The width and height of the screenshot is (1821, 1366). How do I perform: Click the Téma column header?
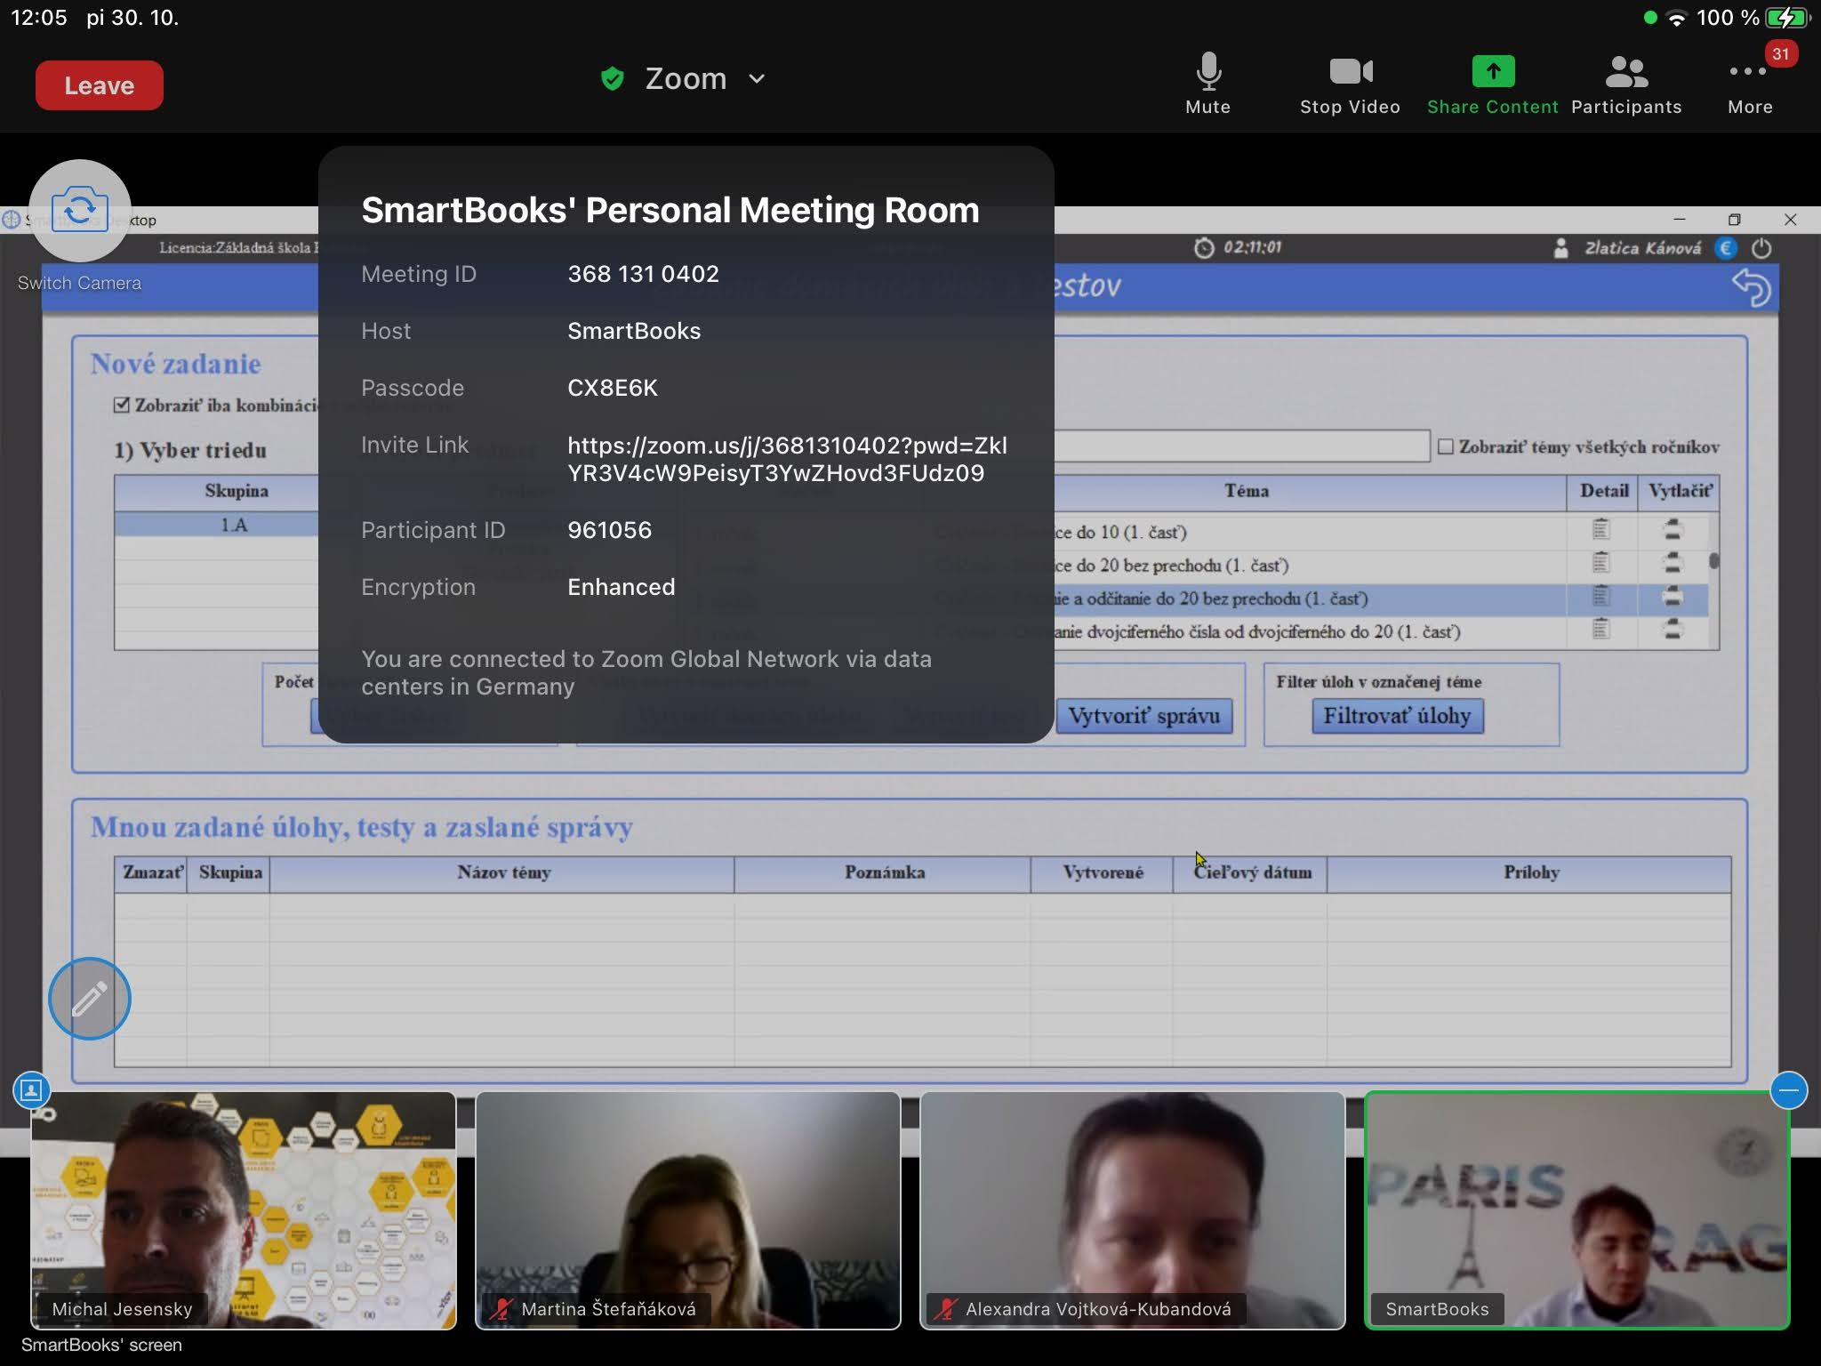(x=1246, y=491)
